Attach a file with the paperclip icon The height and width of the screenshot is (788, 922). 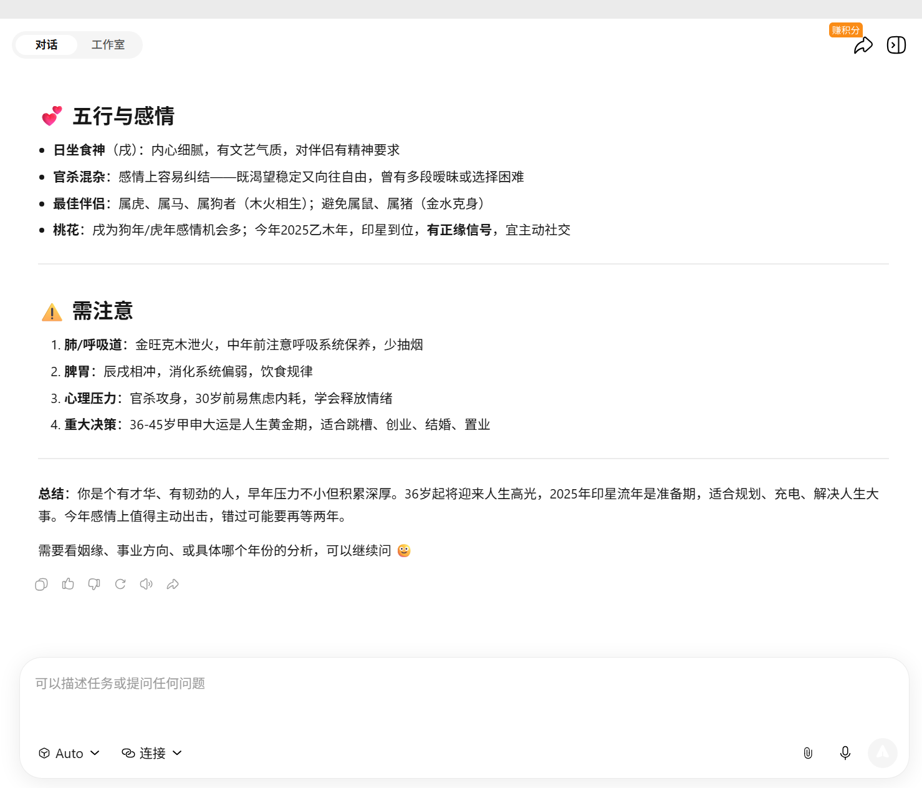pyautogui.click(x=808, y=753)
